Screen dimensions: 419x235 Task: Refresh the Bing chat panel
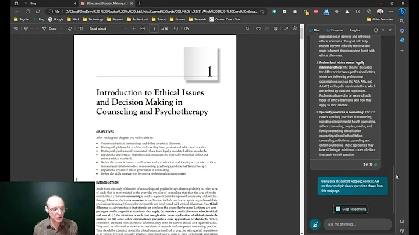click(x=376, y=30)
